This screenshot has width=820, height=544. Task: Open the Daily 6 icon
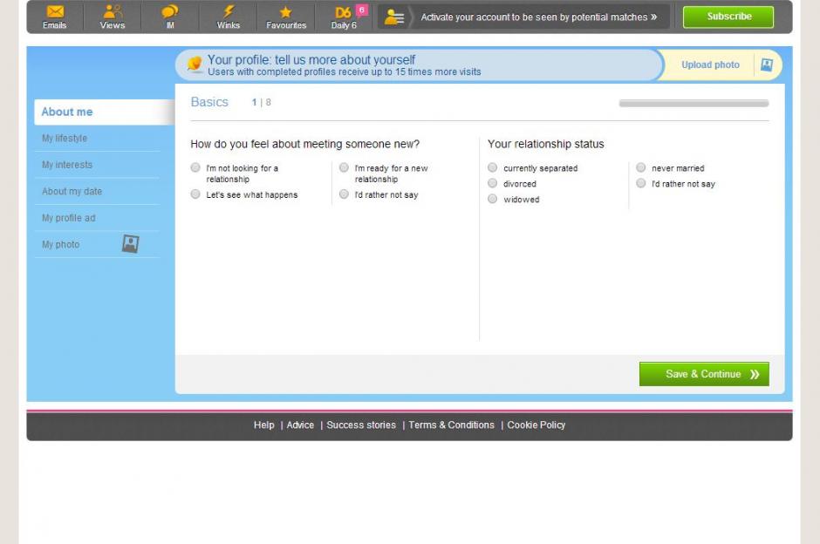344,12
